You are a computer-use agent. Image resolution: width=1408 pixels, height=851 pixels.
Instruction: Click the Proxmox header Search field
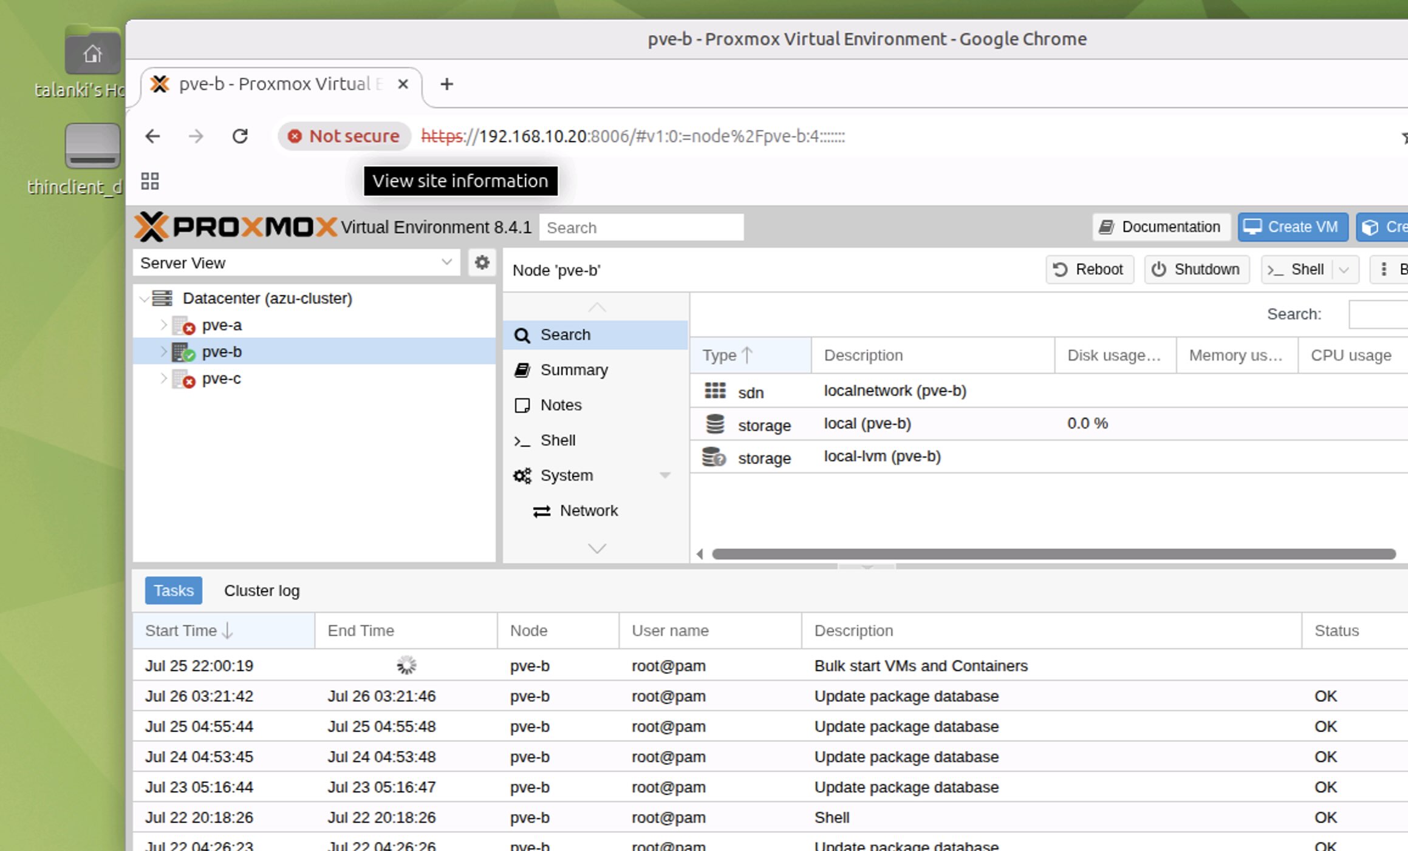(641, 227)
